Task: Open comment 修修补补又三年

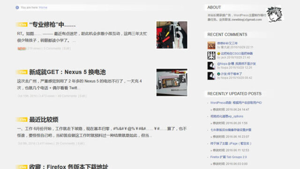Action: (x=227, y=43)
